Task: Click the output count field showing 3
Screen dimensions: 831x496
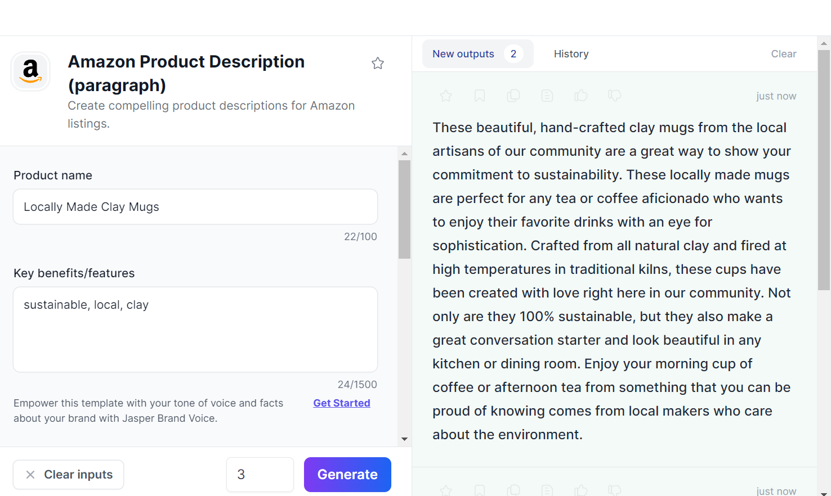Action: (x=260, y=475)
